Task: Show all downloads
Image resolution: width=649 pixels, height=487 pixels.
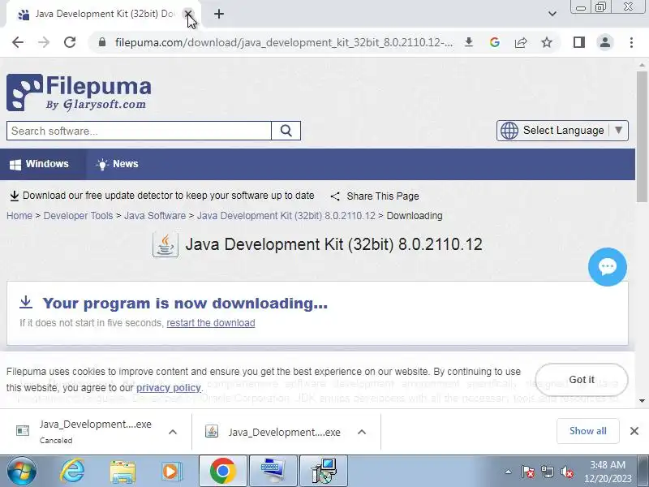Action: point(587,431)
